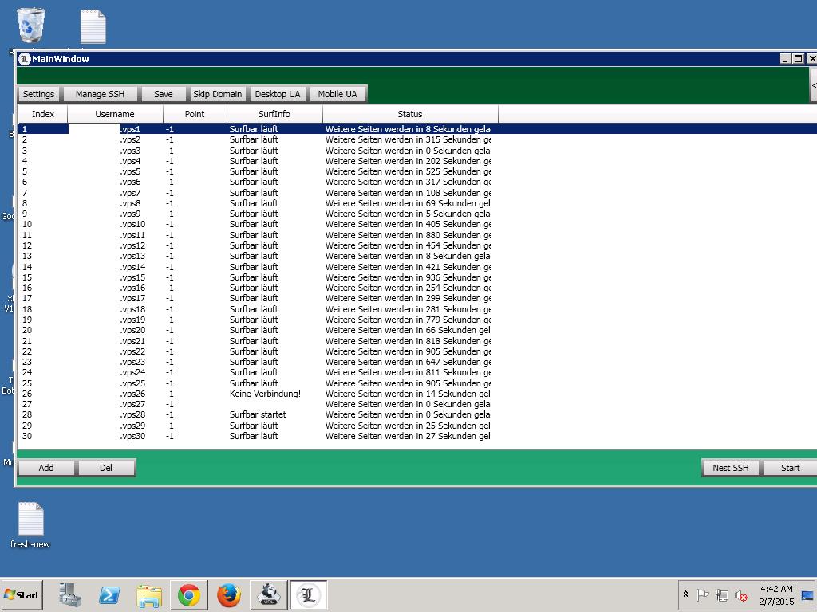Open the Action Center flag icon
Viewport: 817px width, 612px height.
(702, 594)
